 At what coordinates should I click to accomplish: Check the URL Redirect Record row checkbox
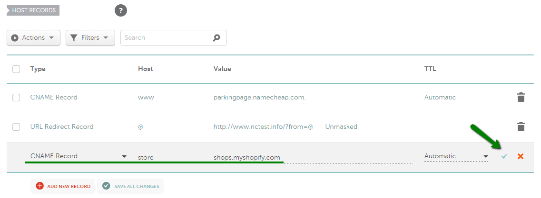point(16,127)
